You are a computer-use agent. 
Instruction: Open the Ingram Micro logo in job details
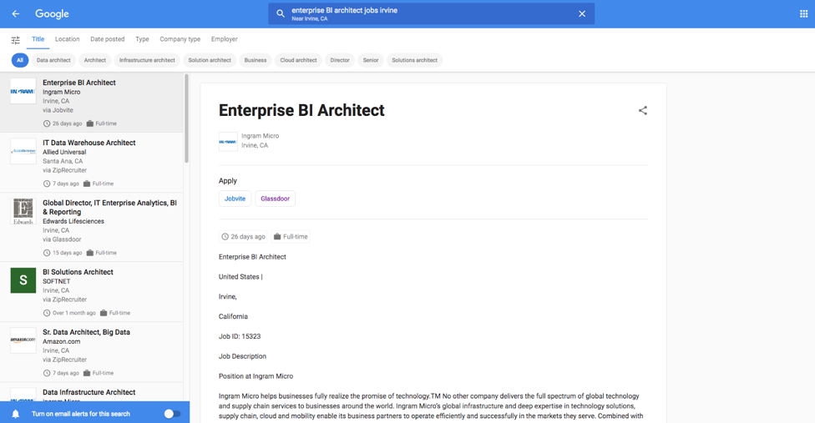228,141
